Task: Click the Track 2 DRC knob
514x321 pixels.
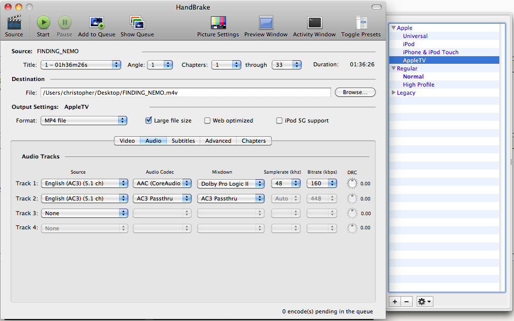Action: coord(352,198)
